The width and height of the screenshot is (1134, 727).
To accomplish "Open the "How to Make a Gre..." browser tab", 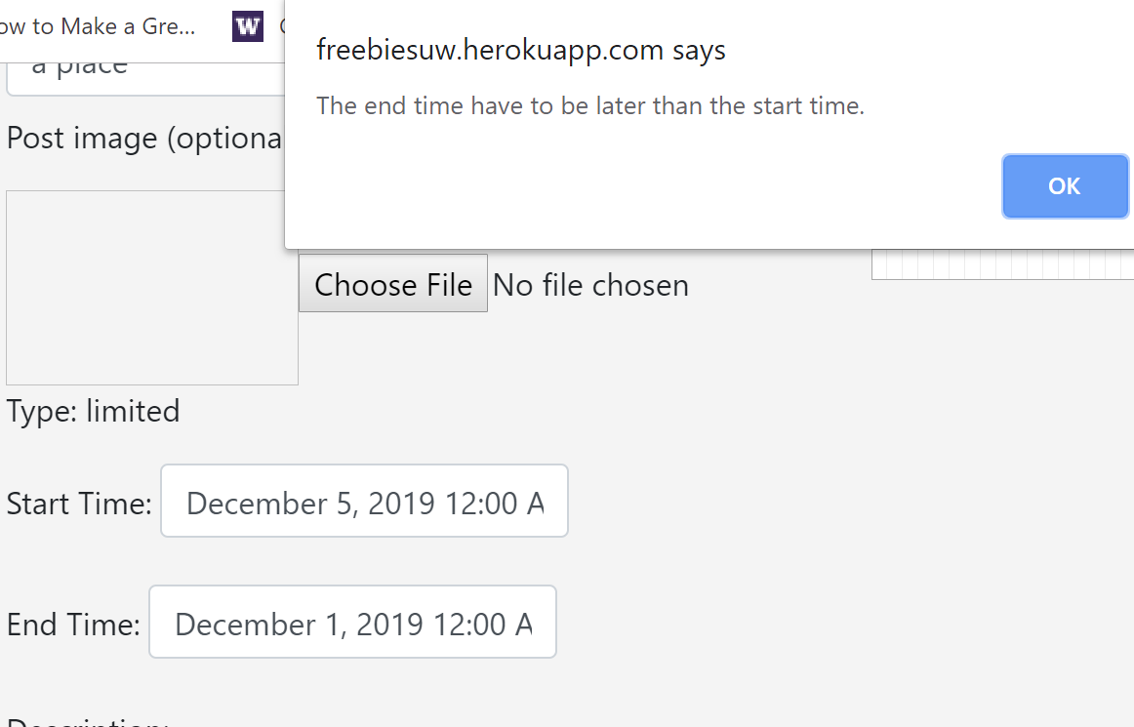I will tap(98, 26).
